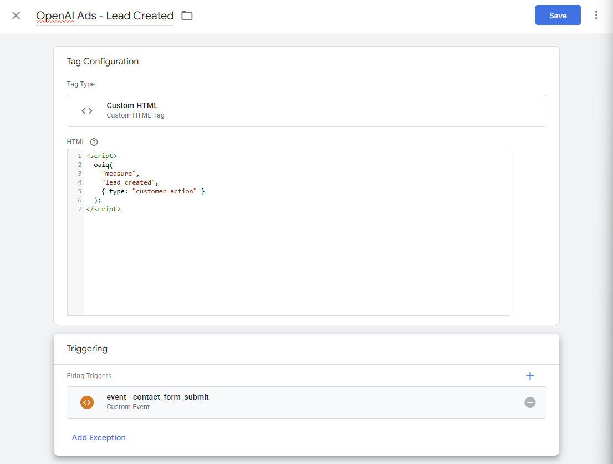613x464 pixels.
Task: Open the 'event - contact_form_submit' trigger
Action: pos(306,402)
